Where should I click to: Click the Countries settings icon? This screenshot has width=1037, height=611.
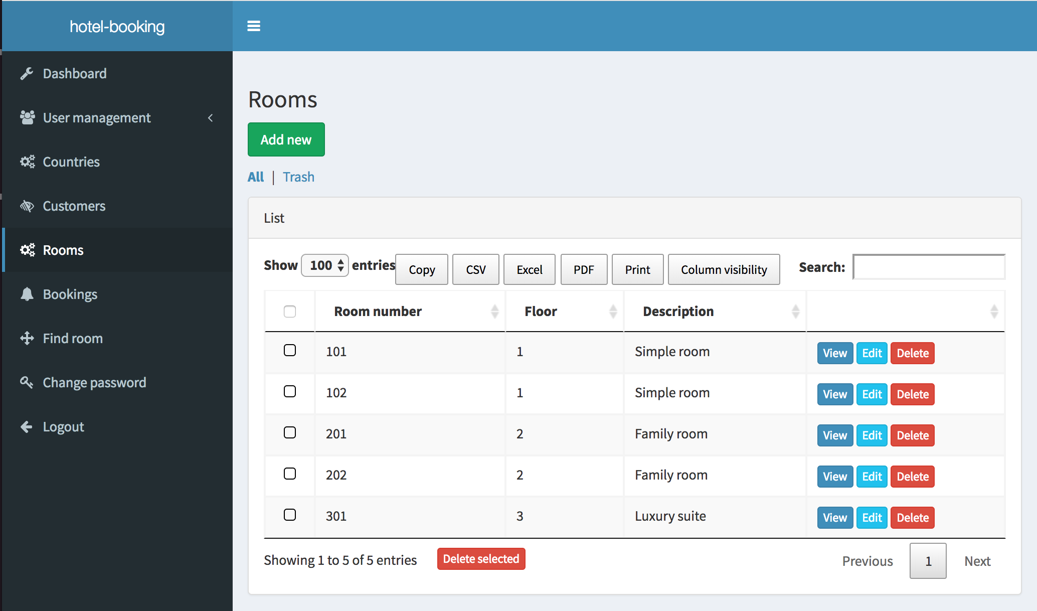pos(28,162)
